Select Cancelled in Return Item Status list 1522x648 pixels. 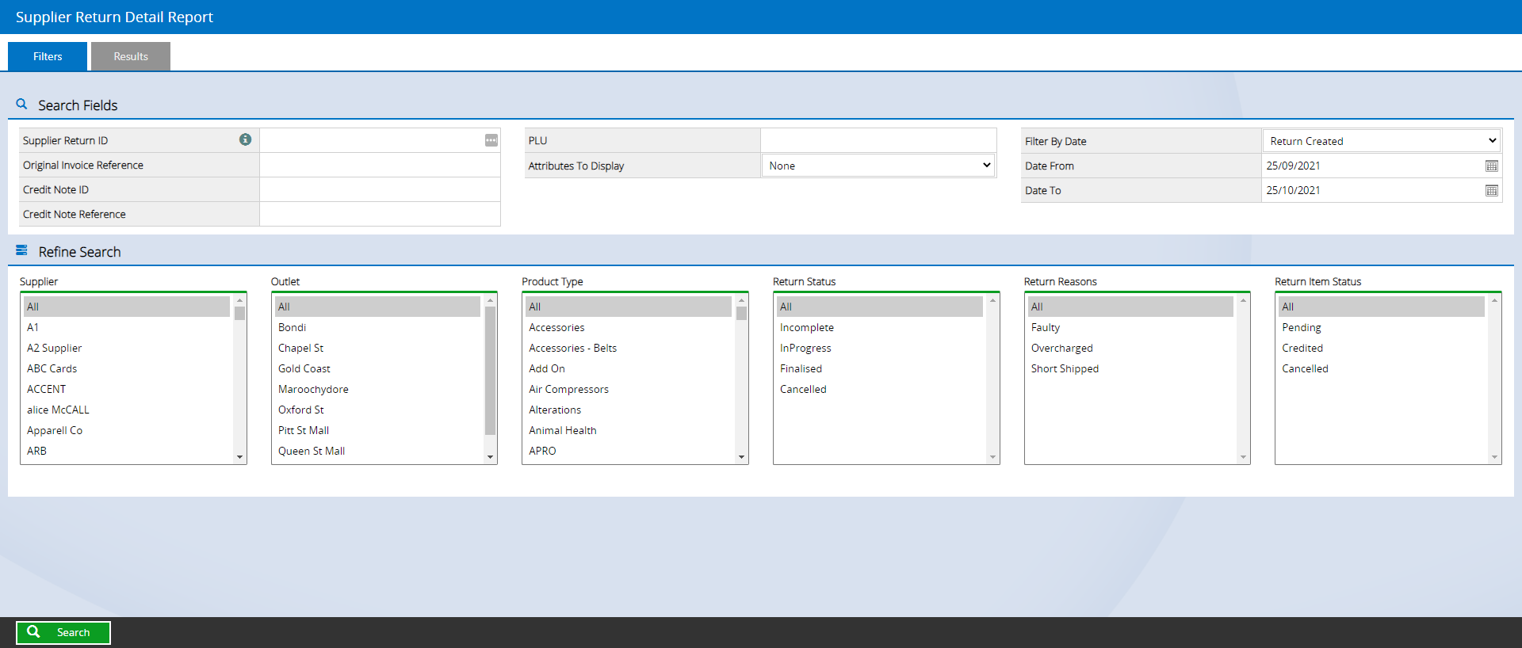tap(1382, 368)
